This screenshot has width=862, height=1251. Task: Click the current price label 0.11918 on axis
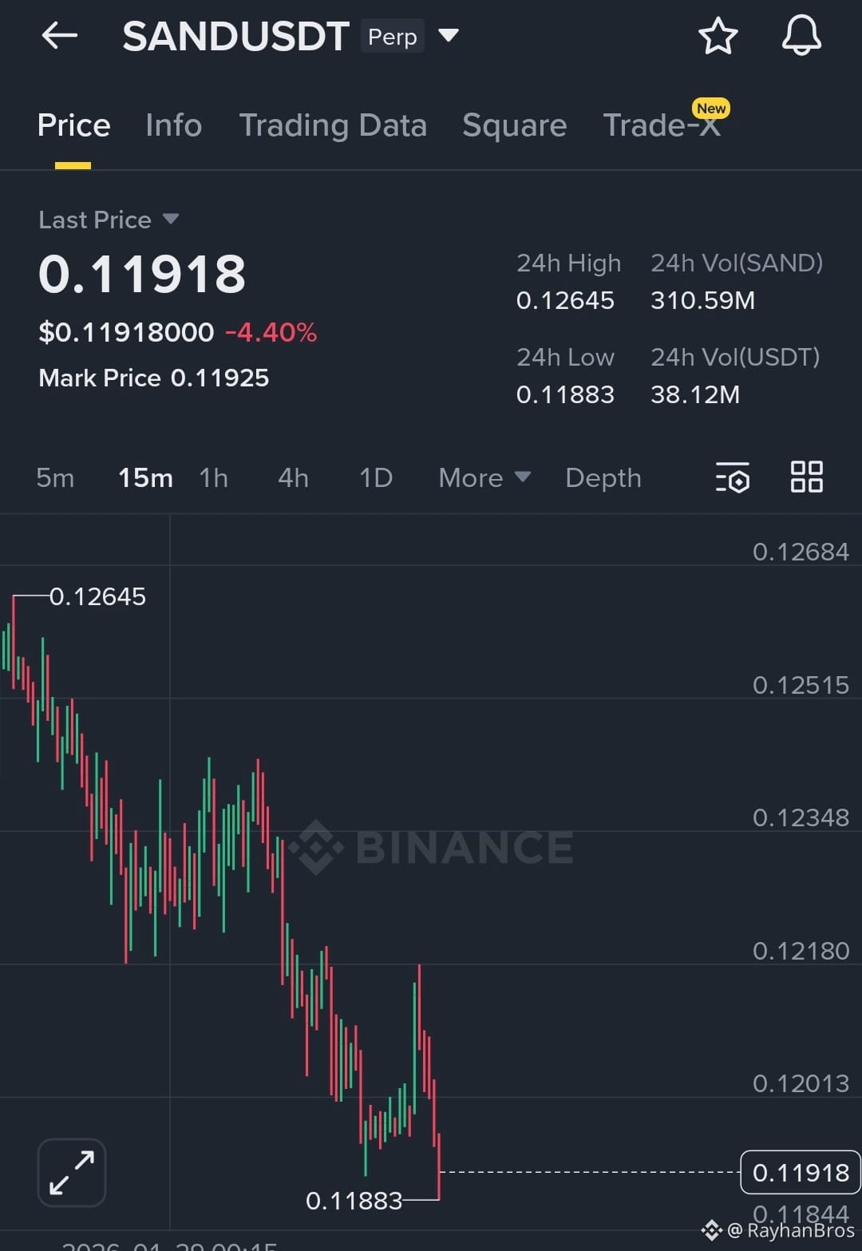tap(801, 1172)
